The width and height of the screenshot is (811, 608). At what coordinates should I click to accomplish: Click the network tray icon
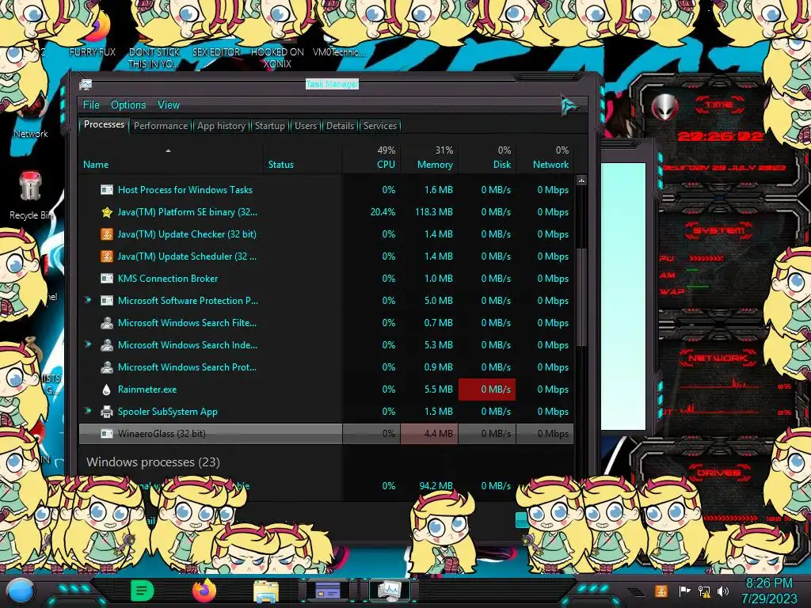[x=704, y=591]
